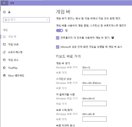Click the search magnifier icon in 설정 찾기
This screenshot has height=127, width=132.
point(47,20)
